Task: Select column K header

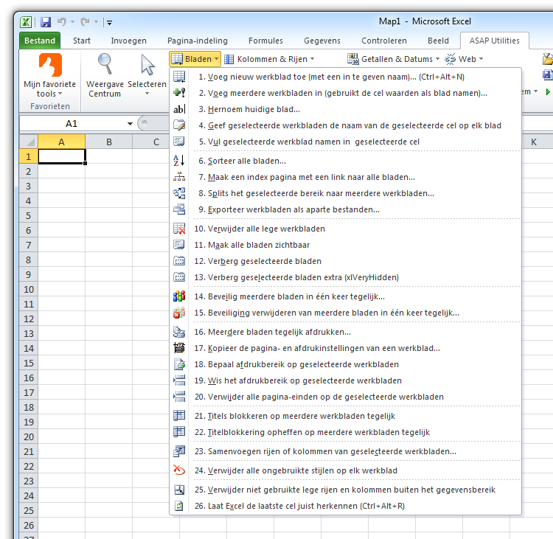Action: tap(534, 142)
